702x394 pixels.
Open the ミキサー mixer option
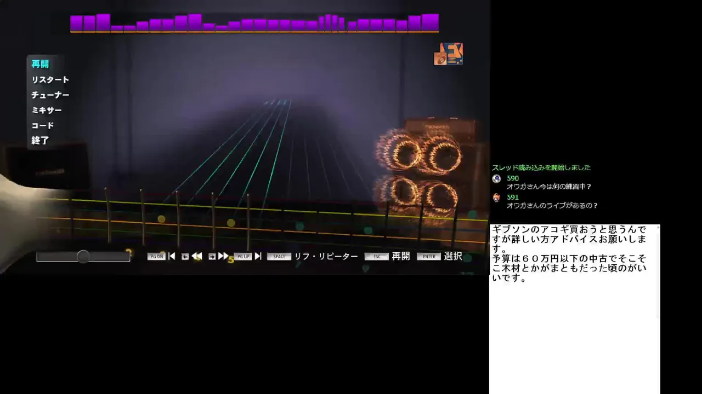pos(46,110)
